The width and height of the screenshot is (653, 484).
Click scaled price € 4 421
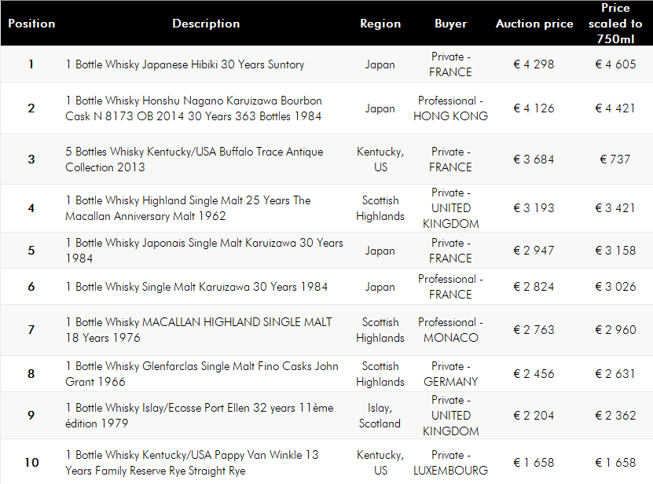615,108
